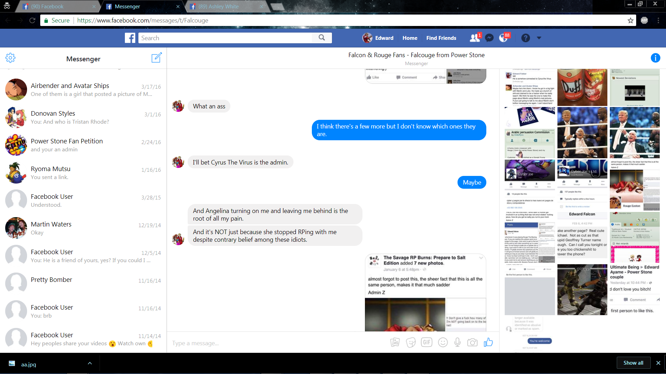Click the "What an ass" message bubble
Screen dimensions: 666x374
point(209,106)
